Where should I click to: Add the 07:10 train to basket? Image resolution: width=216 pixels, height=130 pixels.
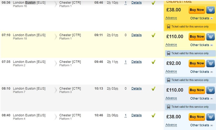click(x=210, y=37)
